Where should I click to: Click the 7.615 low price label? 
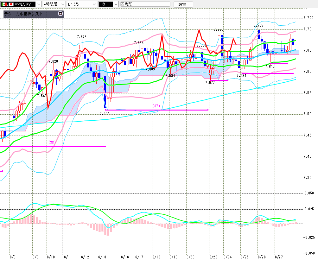270,67
